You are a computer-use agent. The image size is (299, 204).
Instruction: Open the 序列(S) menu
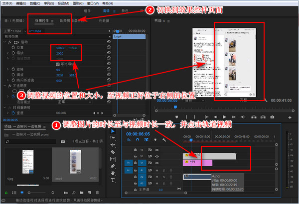tap(49, 3)
